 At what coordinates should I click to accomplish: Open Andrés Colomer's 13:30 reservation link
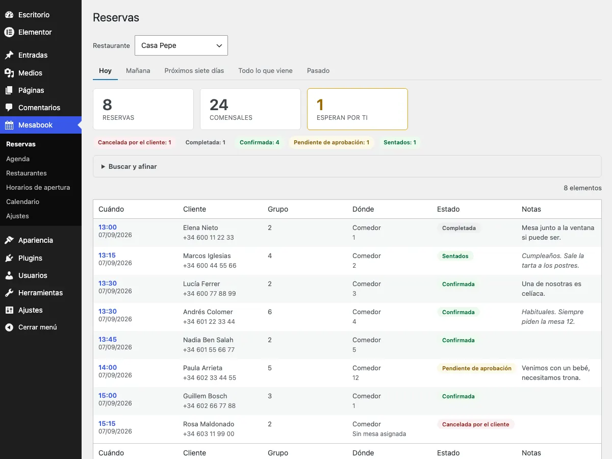(108, 312)
